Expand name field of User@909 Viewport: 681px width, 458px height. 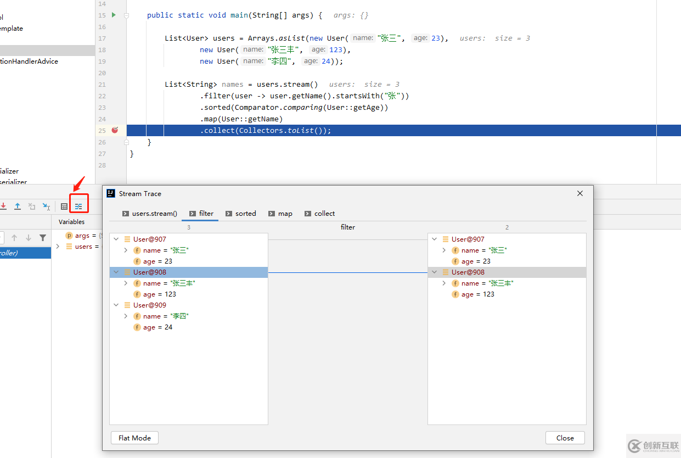coord(126,316)
